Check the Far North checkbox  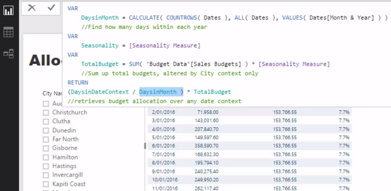46,139
